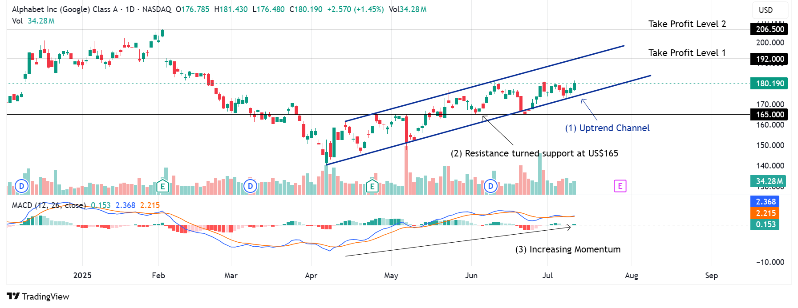Open the February earnings marker
This screenshot has height=308, width=798.
point(162,186)
